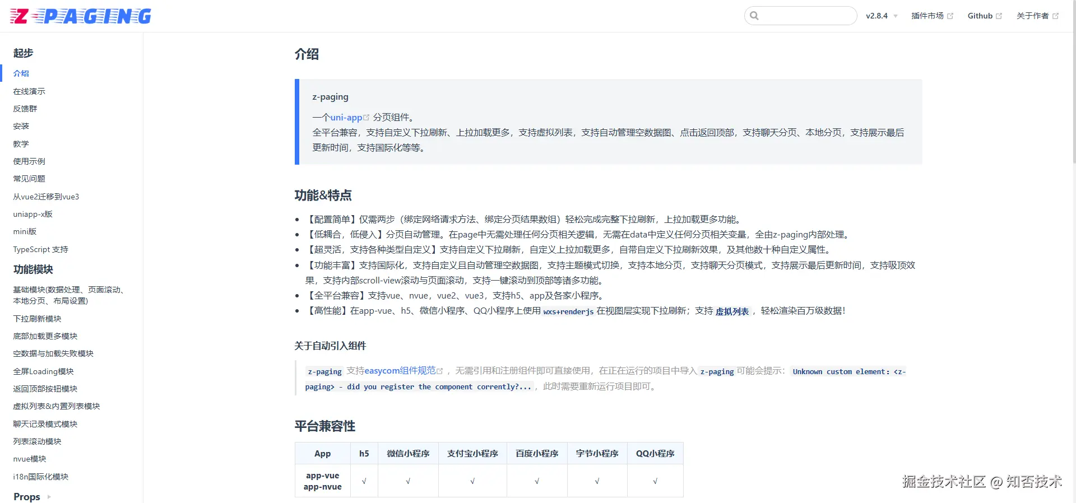Open TypeScript 支持 sidebar item
Image resolution: width=1076 pixels, height=503 pixels.
point(40,249)
